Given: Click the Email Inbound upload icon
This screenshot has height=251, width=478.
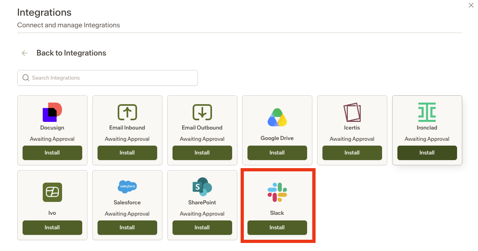Looking at the screenshot, I should click(127, 112).
